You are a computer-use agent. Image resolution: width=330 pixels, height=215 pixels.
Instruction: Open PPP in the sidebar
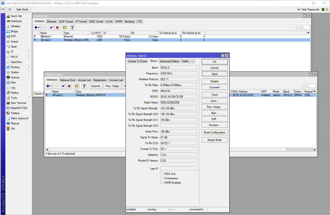[13, 36]
